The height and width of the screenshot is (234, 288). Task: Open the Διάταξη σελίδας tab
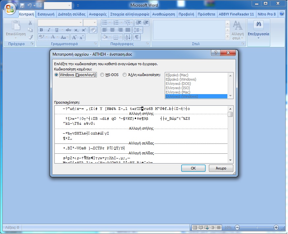(x=72, y=14)
